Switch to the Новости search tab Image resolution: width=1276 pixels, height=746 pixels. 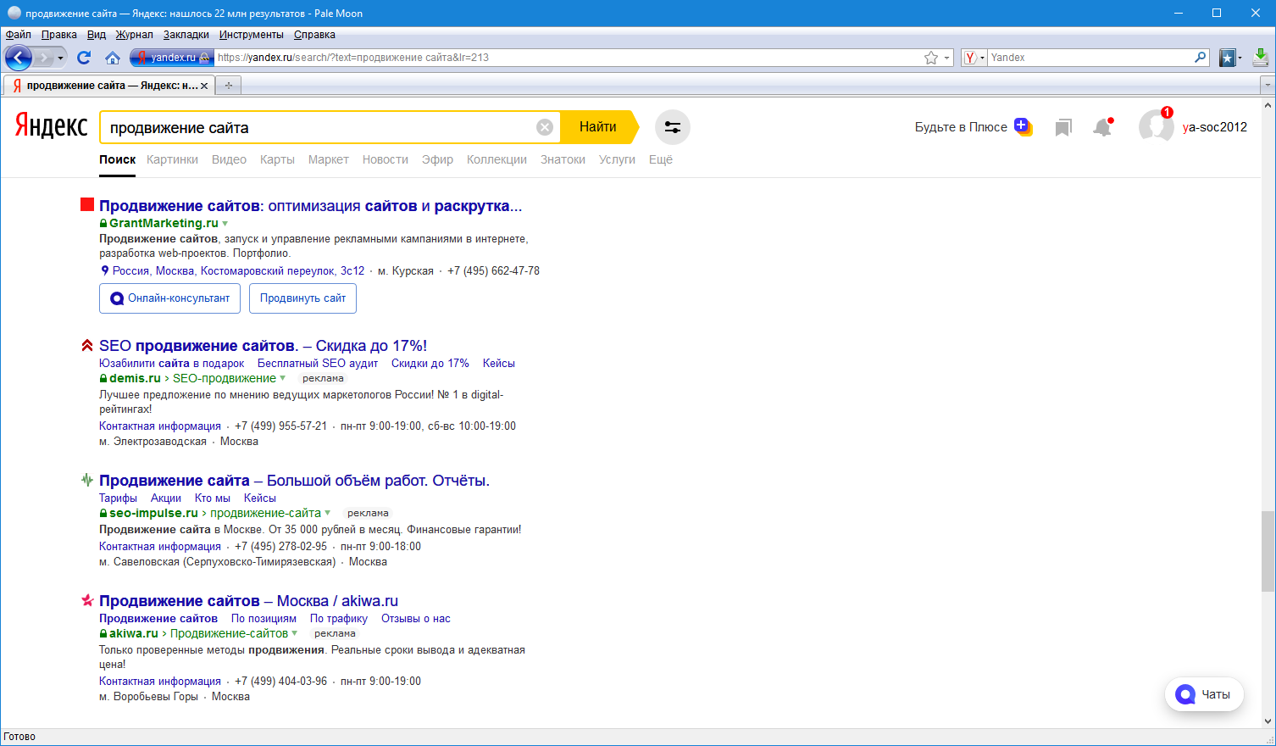(x=386, y=159)
